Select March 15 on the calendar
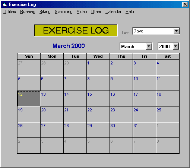This screenshot has height=168, width=190. 98,99
